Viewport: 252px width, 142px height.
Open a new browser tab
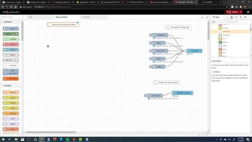(226, 2)
